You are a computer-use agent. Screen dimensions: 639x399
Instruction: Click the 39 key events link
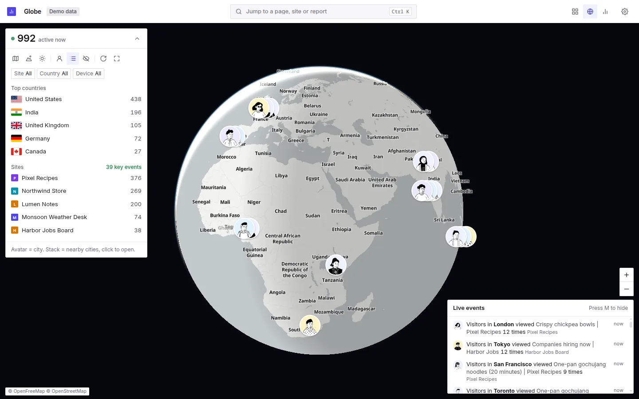coord(123,167)
